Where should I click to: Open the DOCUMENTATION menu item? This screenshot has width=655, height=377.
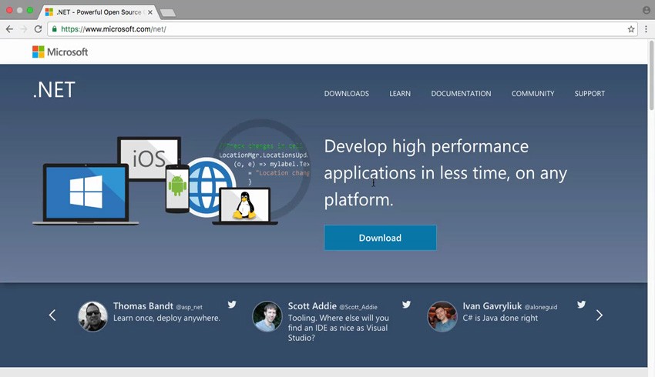pyautogui.click(x=461, y=94)
